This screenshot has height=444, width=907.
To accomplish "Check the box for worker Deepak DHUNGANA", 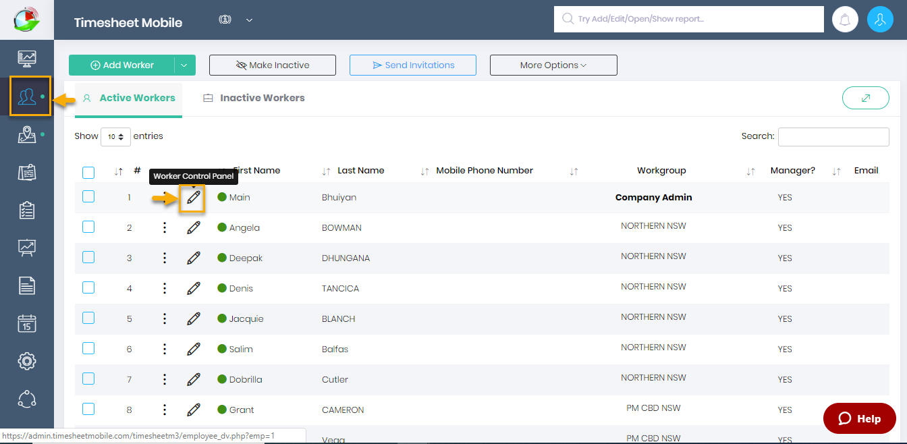I will coord(88,257).
